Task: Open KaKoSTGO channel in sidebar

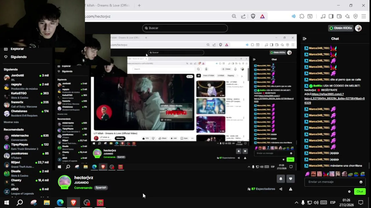Action: click(x=26, y=95)
